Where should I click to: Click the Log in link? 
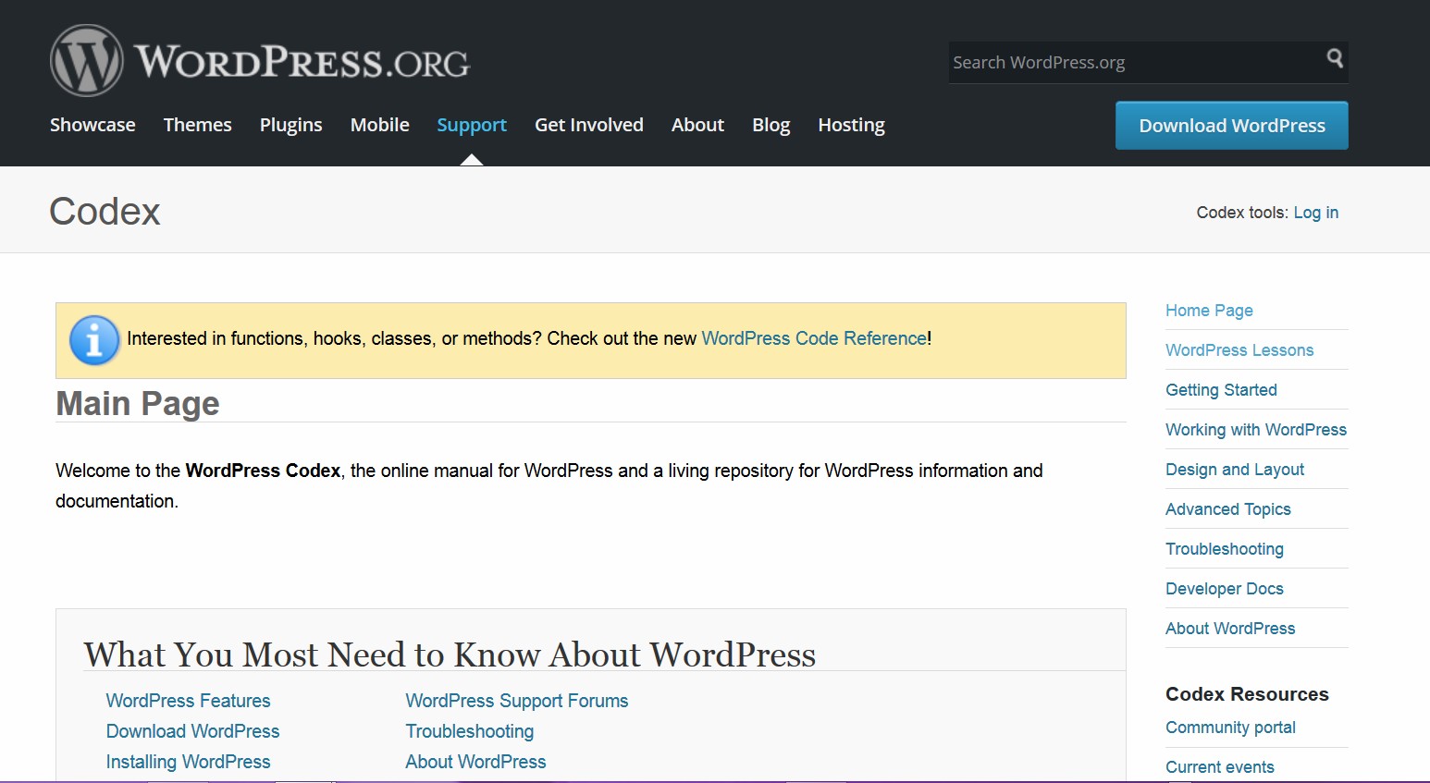pyautogui.click(x=1316, y=213)
